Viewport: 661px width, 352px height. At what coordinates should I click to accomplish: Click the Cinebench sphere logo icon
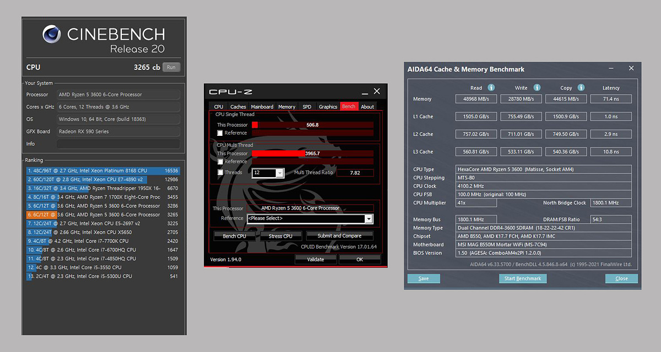[52, 34]
